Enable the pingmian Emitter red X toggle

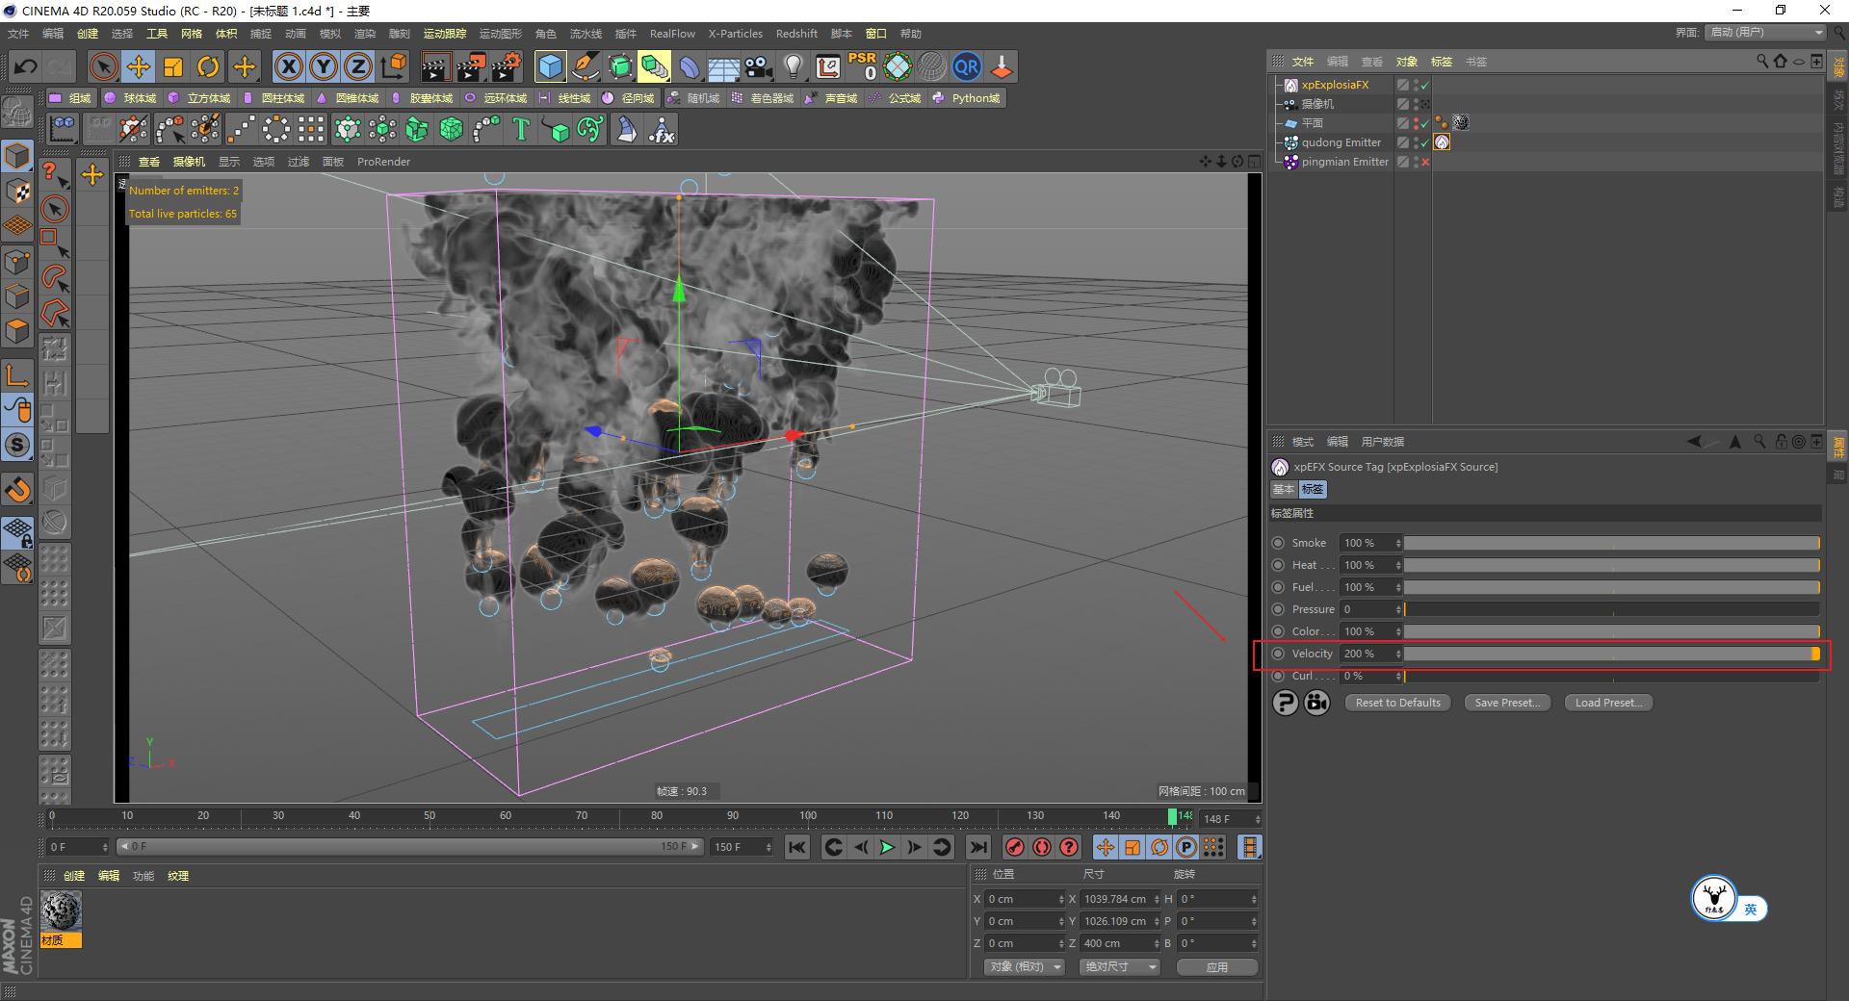pyautogui.click(x=1424, y=162)
